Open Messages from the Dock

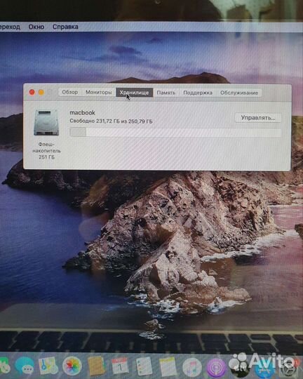click(x=25, y=366)
